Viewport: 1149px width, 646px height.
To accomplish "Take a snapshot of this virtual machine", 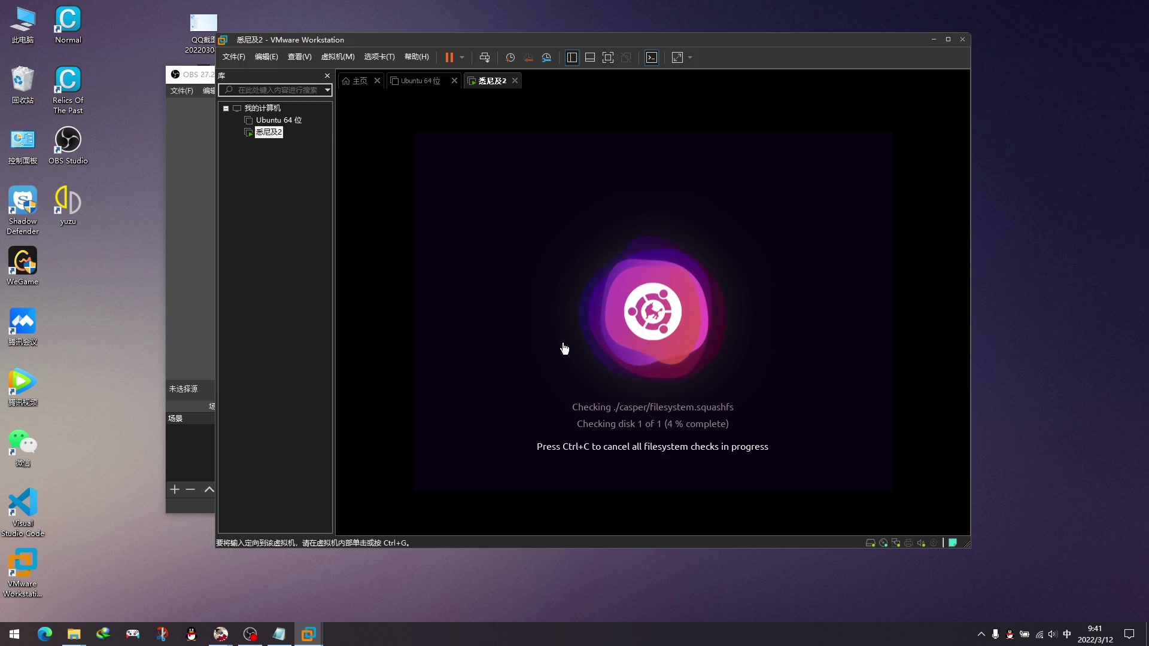I will click(510, 57).
